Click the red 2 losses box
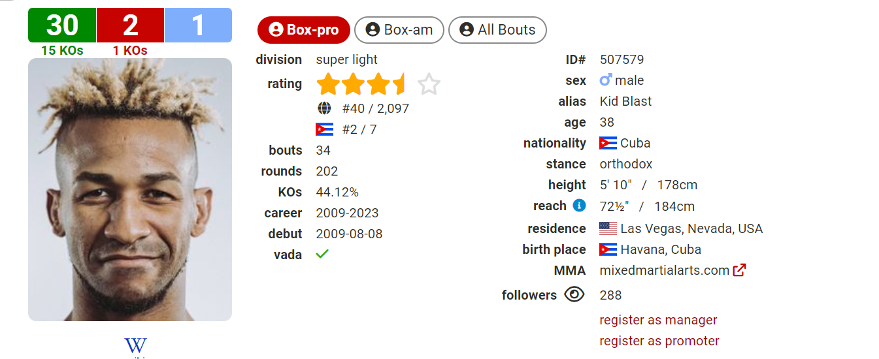Image resolution: width=879 pixels, height=359 pixels. click(130, 25)
